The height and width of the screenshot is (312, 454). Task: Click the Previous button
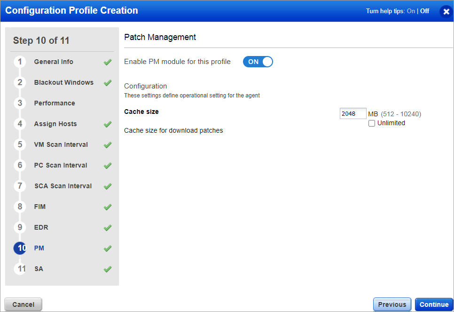(x=392, y=304)
